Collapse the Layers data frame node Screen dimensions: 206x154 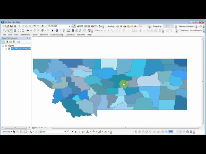point(3,46)
